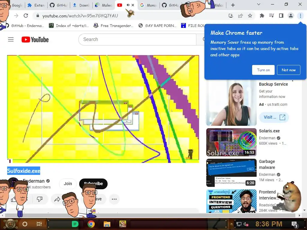Open the GitHub - Enderman bookmark

(x=25, y=26)
